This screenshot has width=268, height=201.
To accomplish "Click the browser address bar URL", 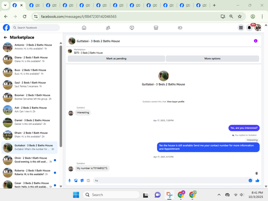I will pos(79,17).
